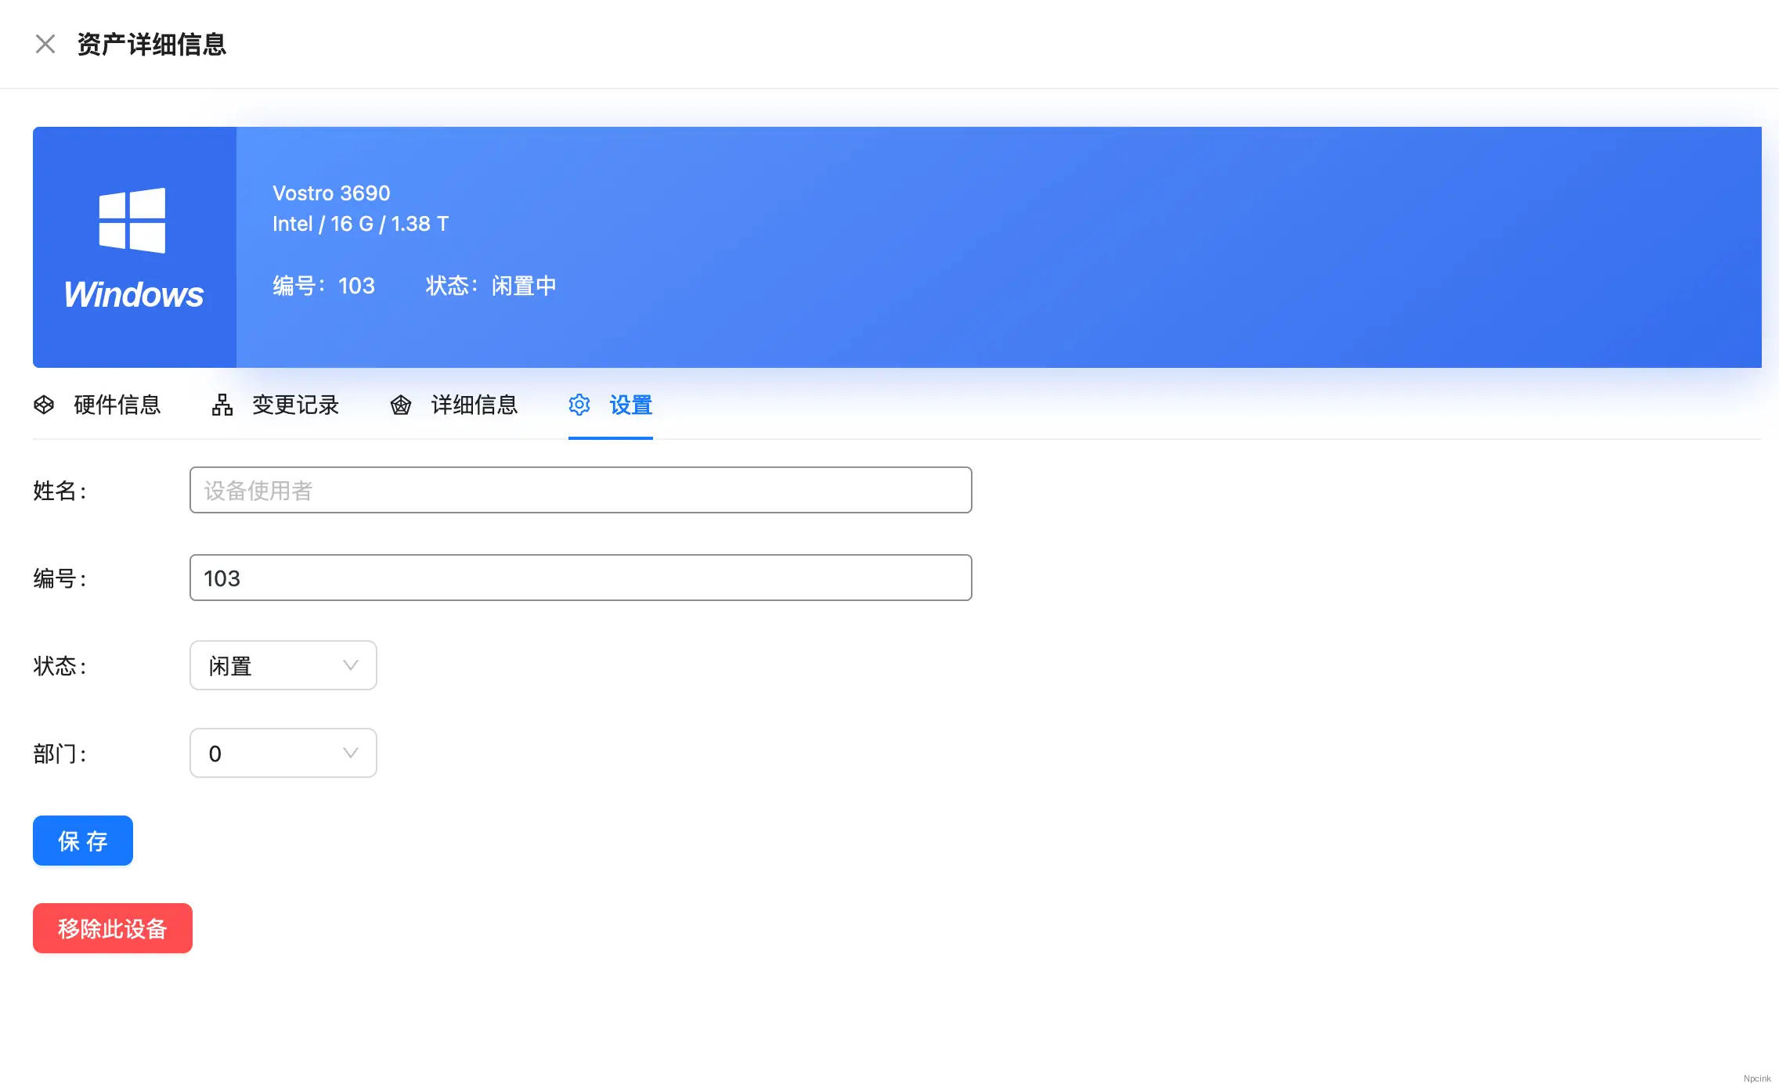Click the 部门 field label
This screenshot has height=1091, width=1779.
click(x=60, y=754)
